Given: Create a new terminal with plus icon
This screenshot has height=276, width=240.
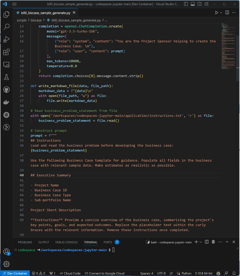Looking at the screenshot, I should (x=196, y=242).
